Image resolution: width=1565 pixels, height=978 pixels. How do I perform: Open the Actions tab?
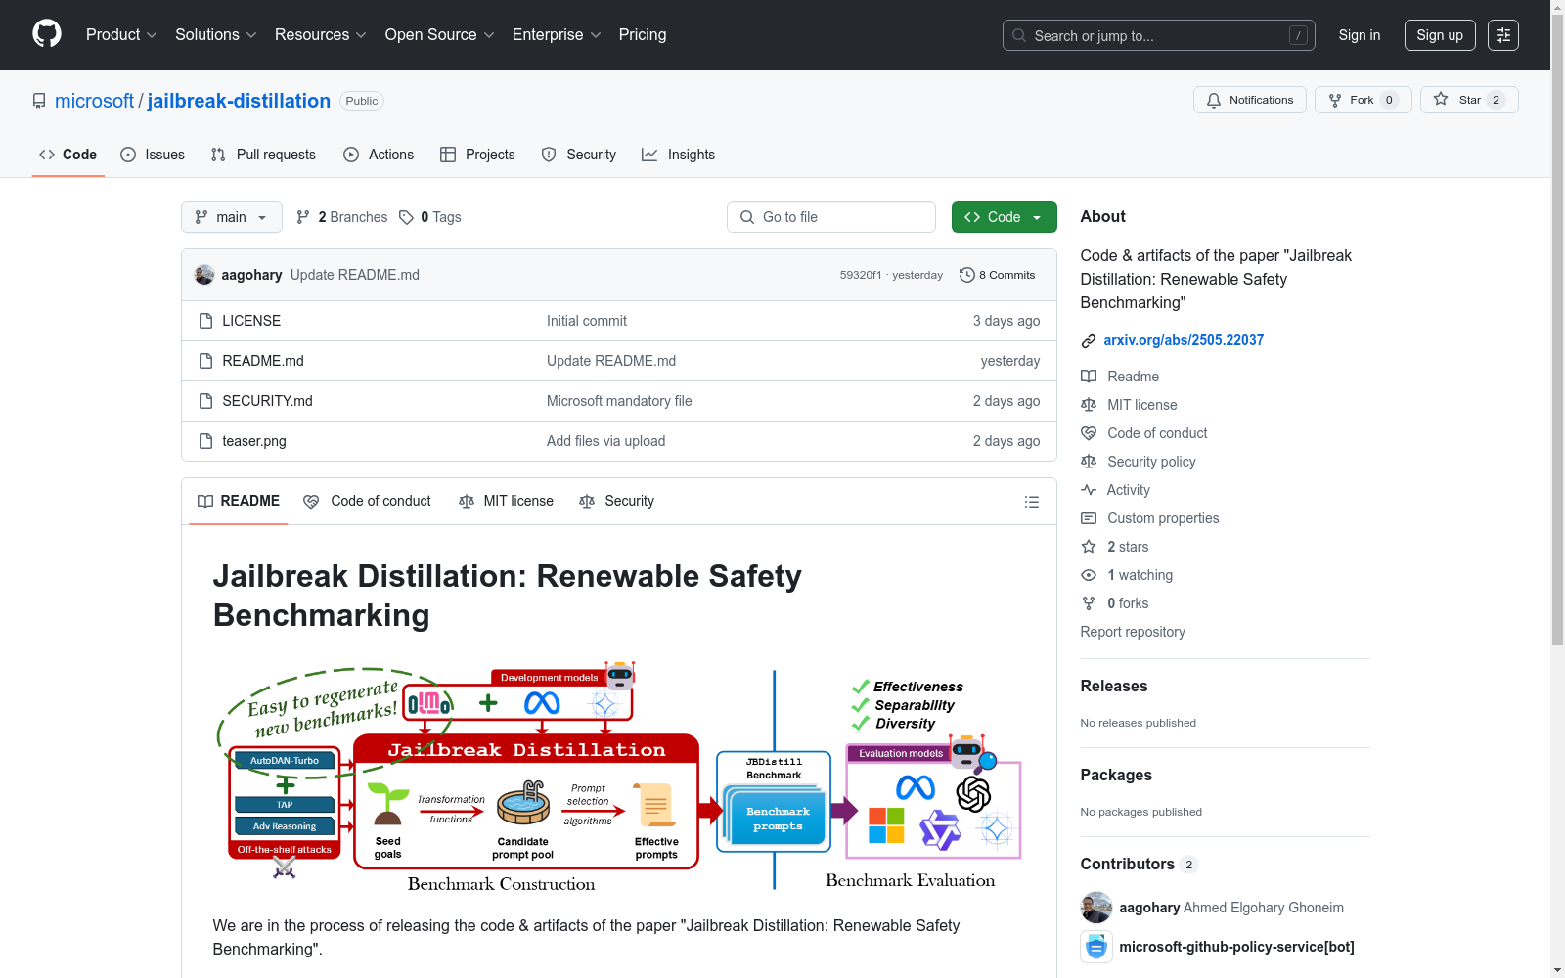coord(379,155)
